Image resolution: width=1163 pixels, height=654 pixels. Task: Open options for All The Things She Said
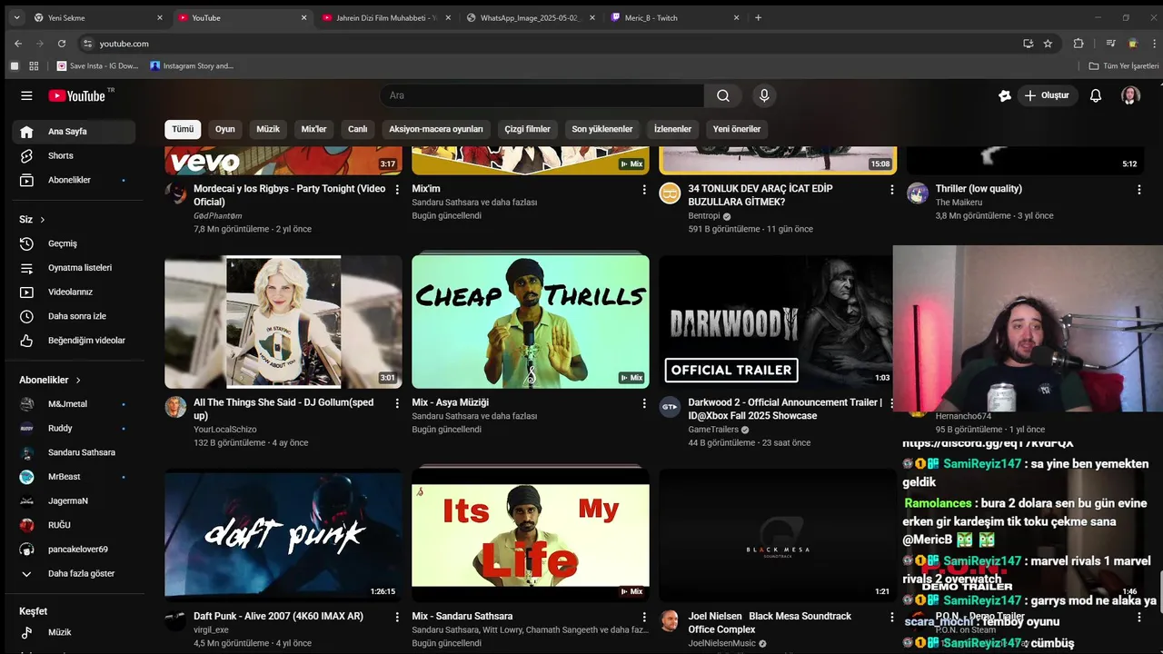tap(397, 403)
